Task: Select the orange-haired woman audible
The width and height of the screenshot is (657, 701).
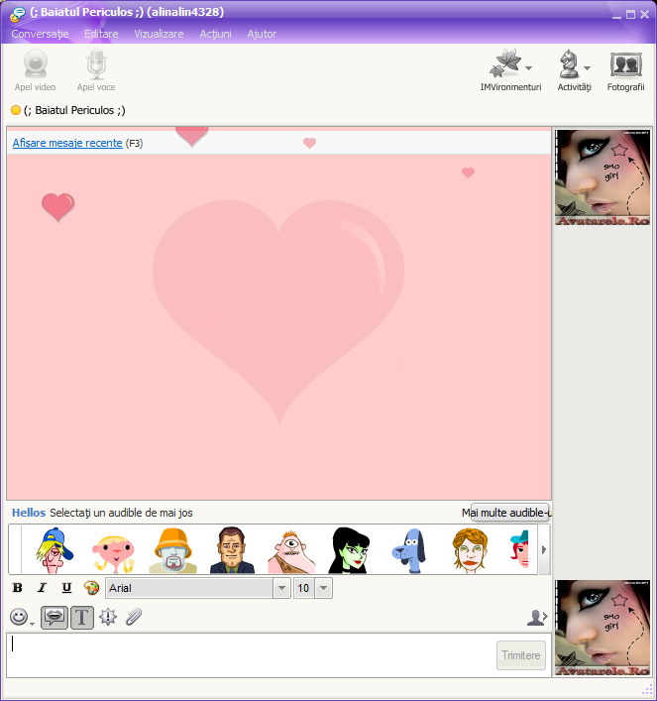Action: pyautogui.click(x=470, y=551)
